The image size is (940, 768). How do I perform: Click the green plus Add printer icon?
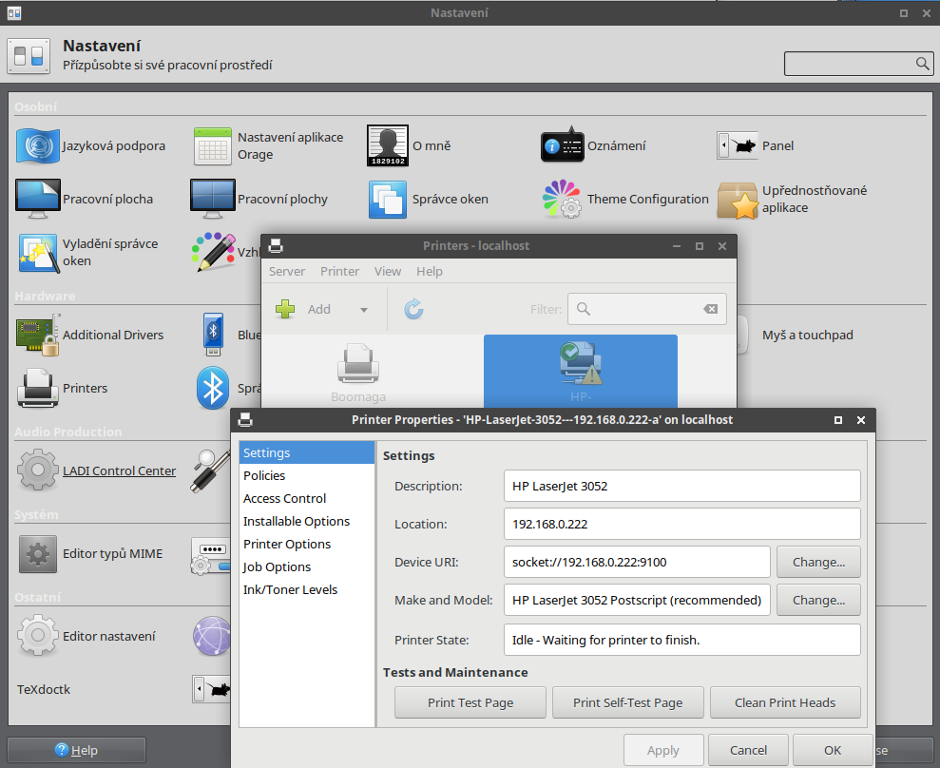tap(285, 309)
